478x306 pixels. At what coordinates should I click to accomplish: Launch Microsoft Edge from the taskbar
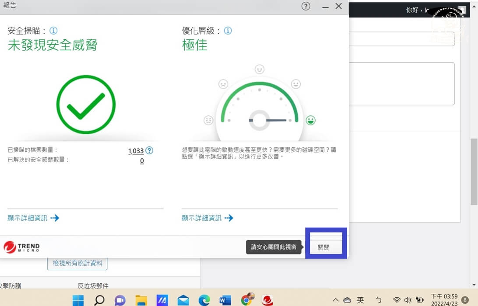click(x=204, y=300)
